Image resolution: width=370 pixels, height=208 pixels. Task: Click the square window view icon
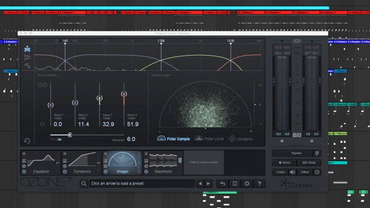(235, 183)
